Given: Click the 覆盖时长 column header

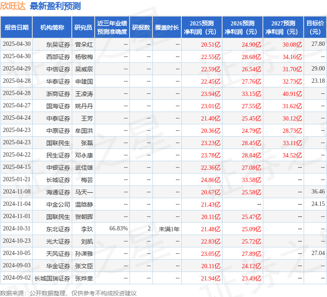Looking at the screenshot, I should coord(167,28).
